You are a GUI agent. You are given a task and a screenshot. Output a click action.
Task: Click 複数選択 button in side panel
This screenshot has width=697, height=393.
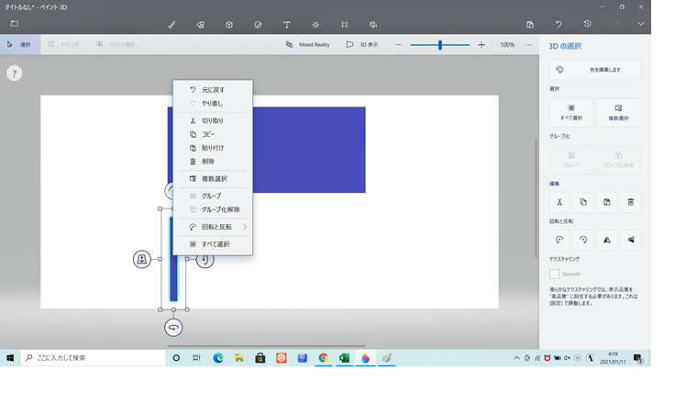pos(618,113)
